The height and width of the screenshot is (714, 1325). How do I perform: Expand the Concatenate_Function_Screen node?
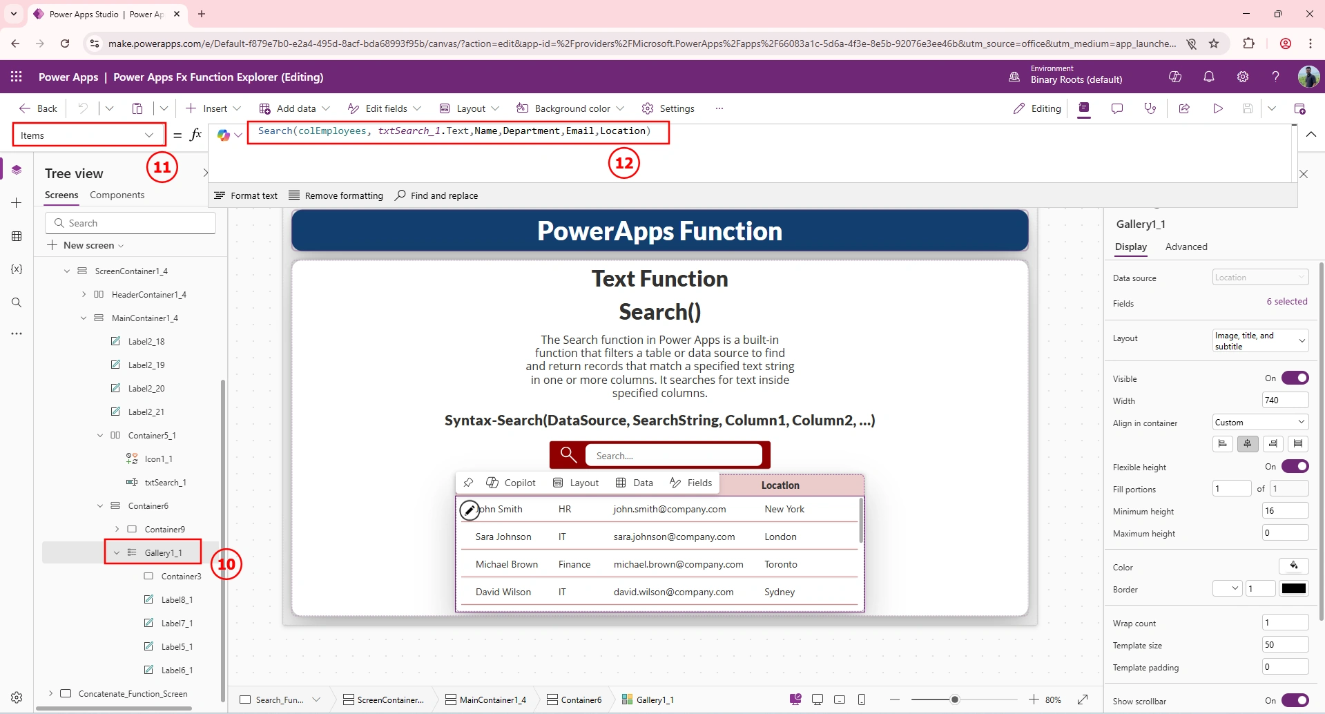point(50,693)
